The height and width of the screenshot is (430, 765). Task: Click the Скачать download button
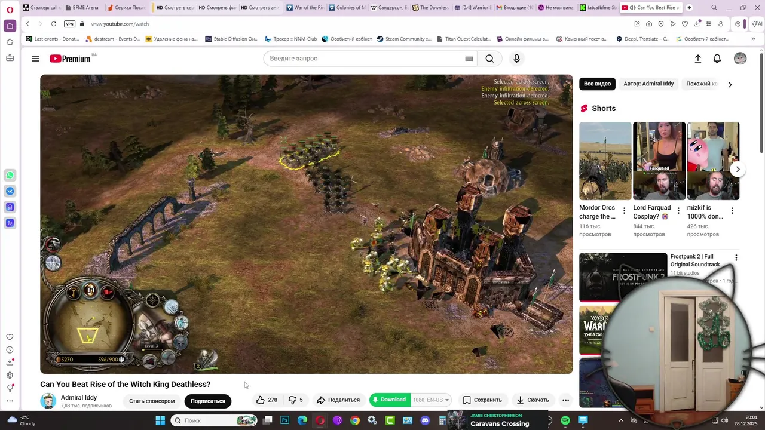tap(533, 400)
